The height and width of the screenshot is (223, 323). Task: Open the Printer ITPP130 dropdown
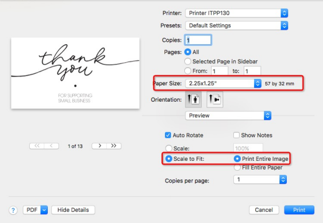[237, 13]
